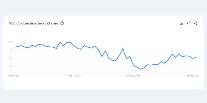Screen dimensions: 207x103
Task: Click the 'Mức độ quan tâm theo thời gian' title
Action: [33, 23]
